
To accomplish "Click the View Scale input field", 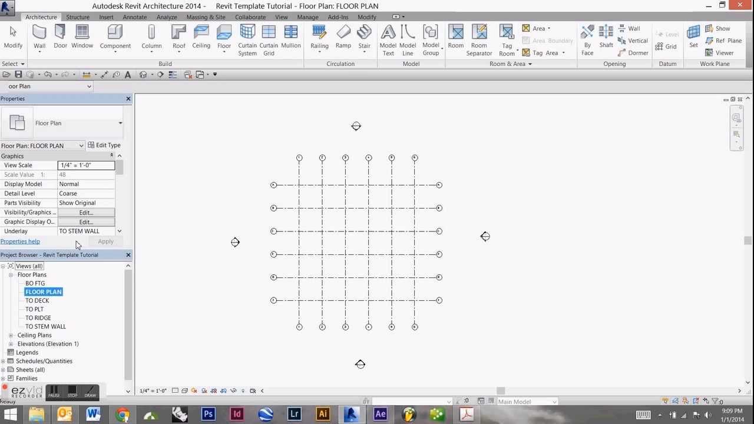I will (x=86, y=165).
